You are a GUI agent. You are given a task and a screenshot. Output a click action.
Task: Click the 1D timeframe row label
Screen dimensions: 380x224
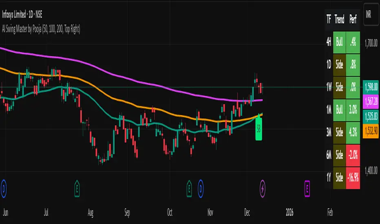[x=329, y=65]
